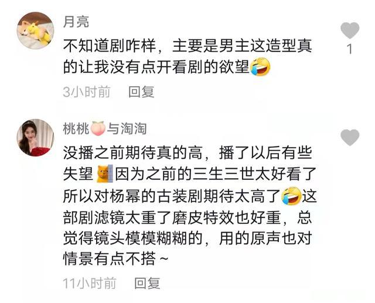Click the 11小时前 timestamp
This screenshot has width=375, height=303.
click(89, 284)
